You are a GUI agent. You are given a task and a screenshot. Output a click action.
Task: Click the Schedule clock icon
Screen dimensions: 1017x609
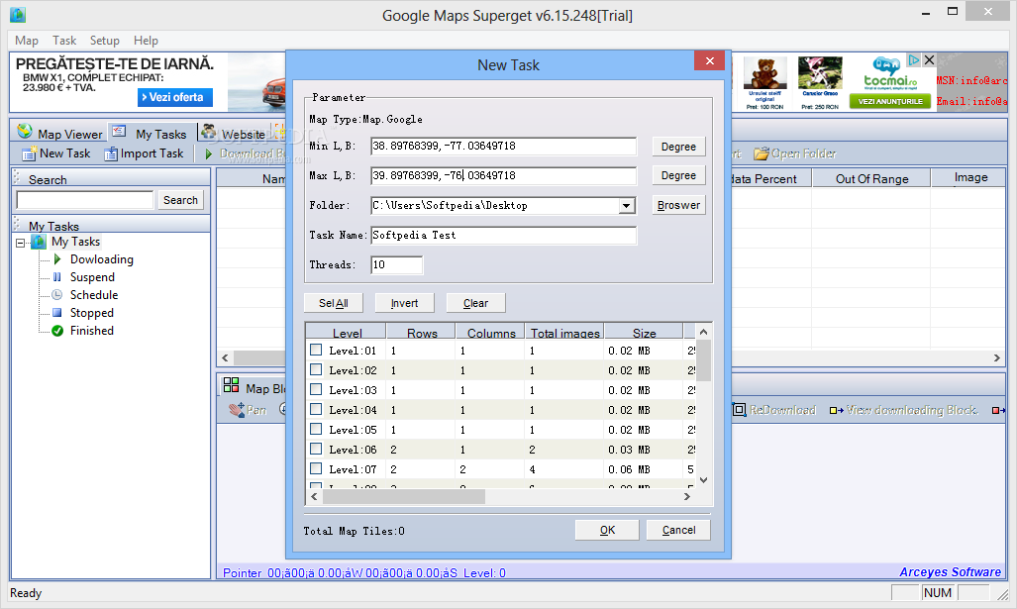[x=57, y=294]
